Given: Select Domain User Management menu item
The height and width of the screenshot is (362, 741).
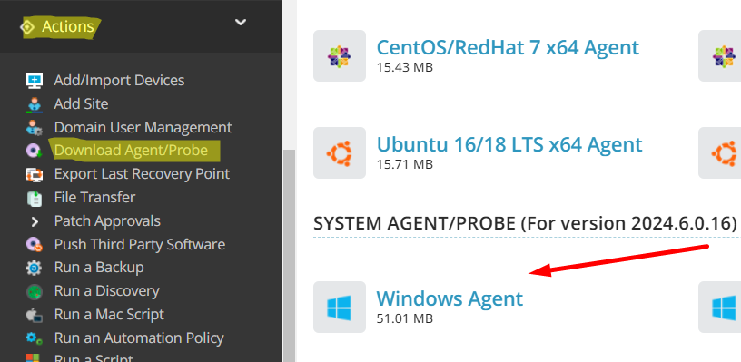Looking at the screenshot, I should 143,127.
